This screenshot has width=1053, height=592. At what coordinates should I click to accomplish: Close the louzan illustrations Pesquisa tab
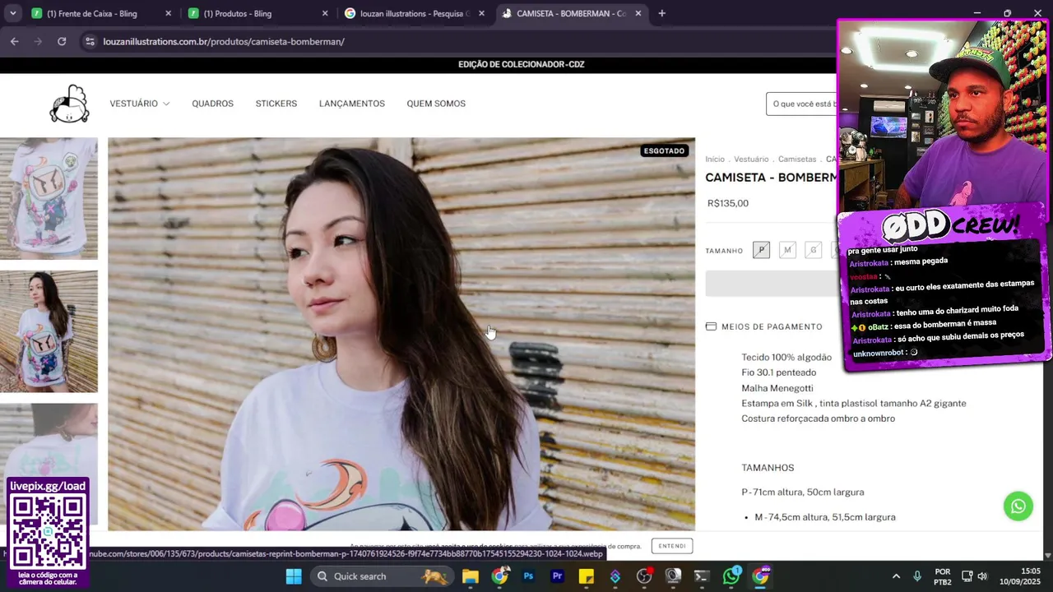coord(481,13)
